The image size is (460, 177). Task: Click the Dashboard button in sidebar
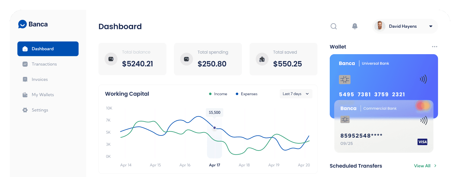point(48,49)
